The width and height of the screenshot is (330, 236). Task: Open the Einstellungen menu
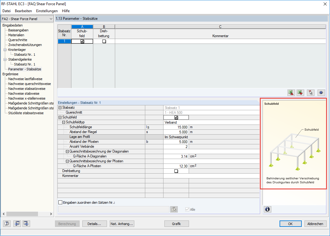coord(47,11)
